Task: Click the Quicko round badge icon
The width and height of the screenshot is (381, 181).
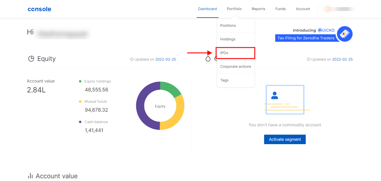Action: click(x=345, y=34)
